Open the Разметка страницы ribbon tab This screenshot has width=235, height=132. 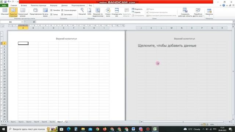click(x=39, y=5)
